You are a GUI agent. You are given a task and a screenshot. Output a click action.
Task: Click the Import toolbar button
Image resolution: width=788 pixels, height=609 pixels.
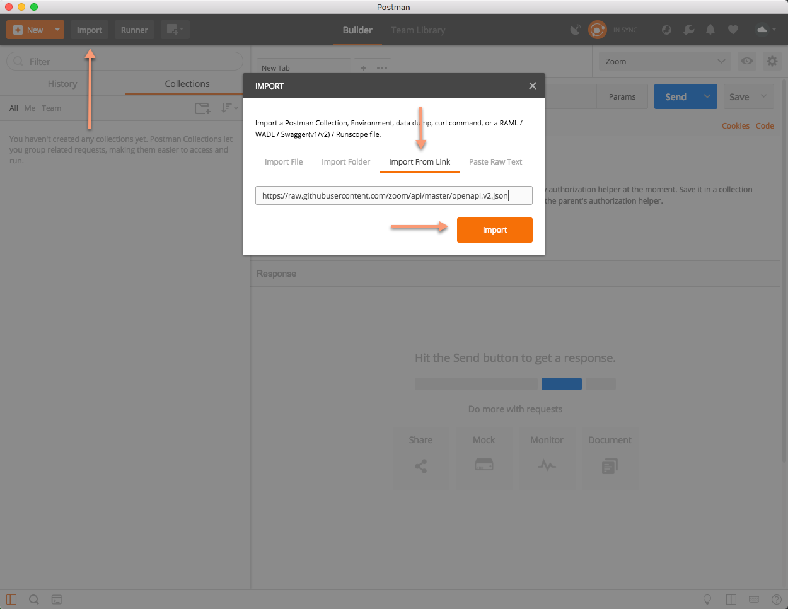[90, 30]
